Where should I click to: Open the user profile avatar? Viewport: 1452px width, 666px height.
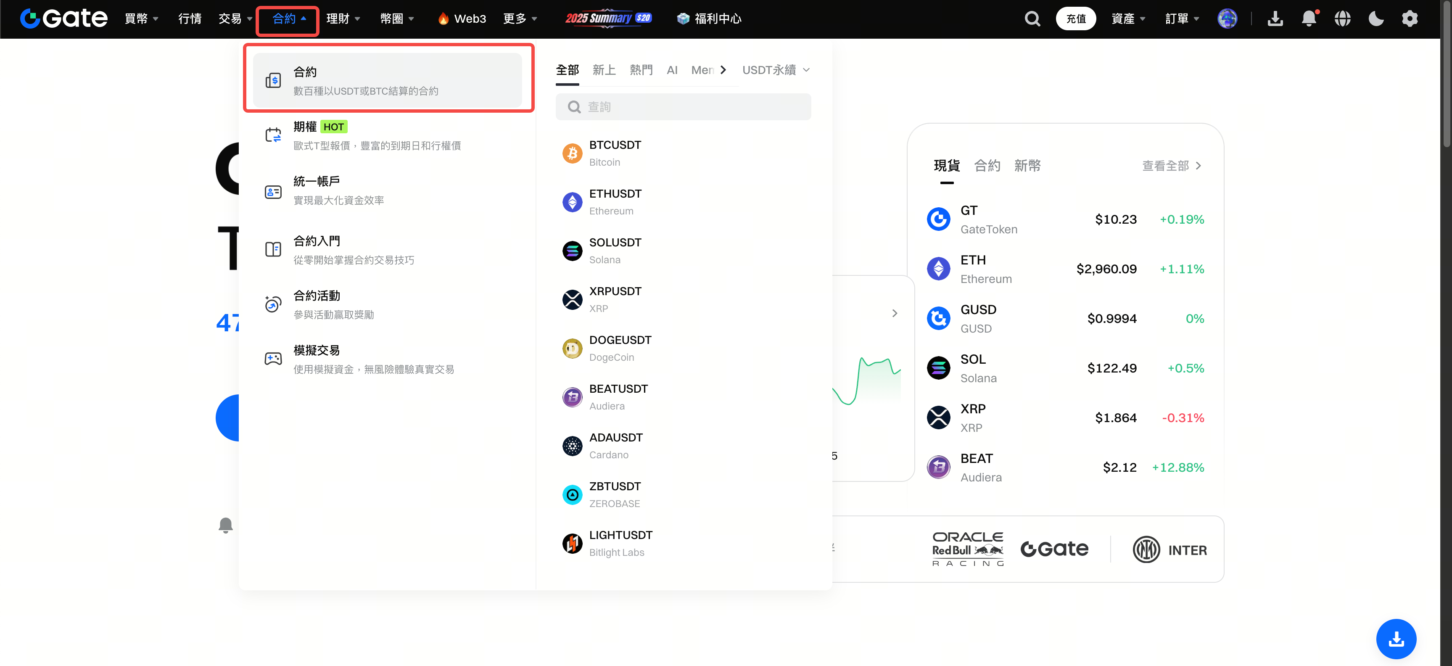click(1227, 18)
